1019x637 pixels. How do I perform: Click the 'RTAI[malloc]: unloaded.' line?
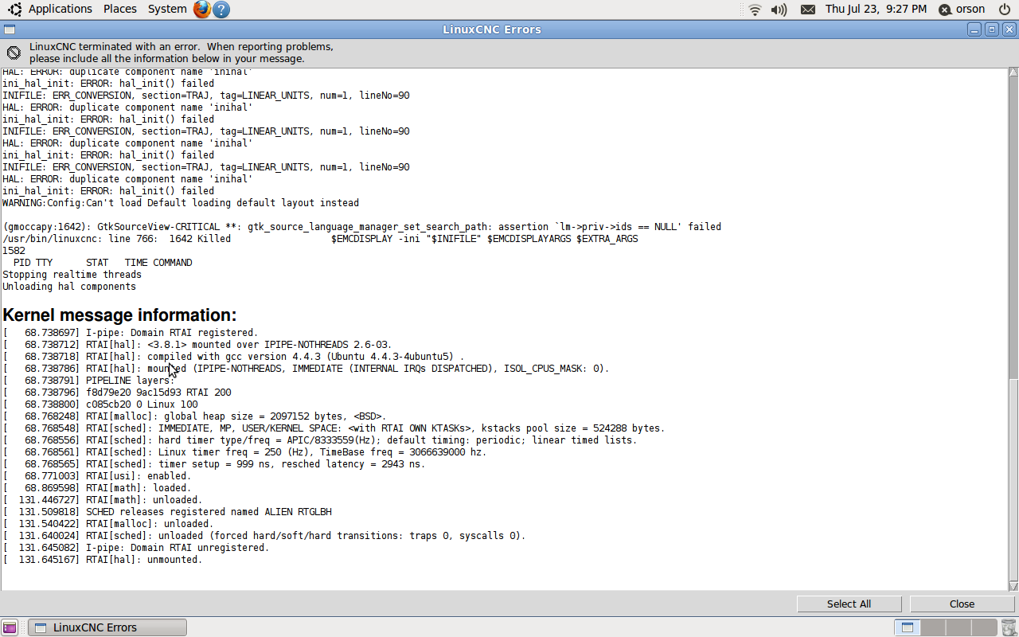[108, 524]
